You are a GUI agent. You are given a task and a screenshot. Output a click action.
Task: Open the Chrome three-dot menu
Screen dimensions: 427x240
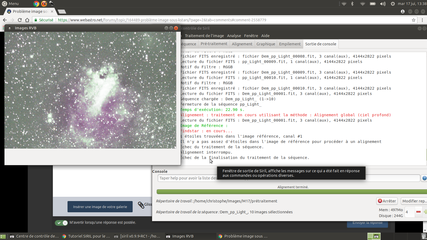[x=422, y=20]
